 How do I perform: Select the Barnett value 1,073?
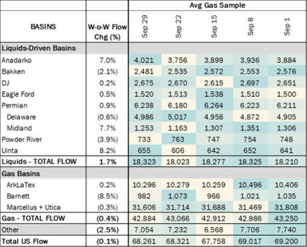tap(178, 196)
